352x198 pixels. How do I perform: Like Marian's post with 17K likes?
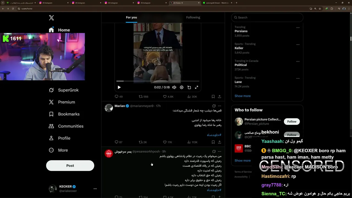[x=168, y=142]
